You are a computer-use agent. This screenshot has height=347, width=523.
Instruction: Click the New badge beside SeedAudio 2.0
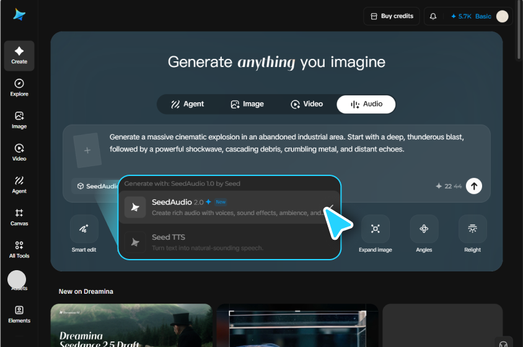221,202
